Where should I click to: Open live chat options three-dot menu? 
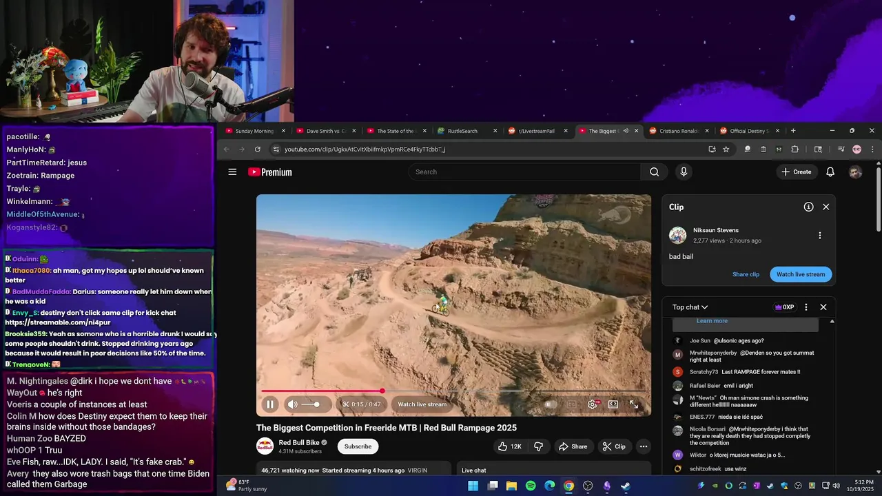[806, 307]
